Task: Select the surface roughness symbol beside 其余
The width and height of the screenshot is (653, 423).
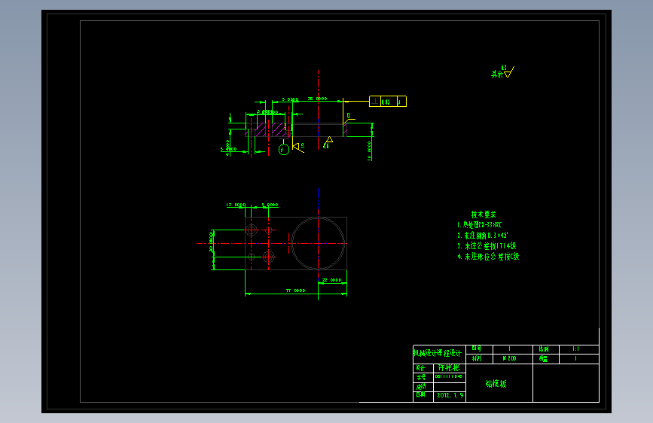Action: tap(509, 72)
